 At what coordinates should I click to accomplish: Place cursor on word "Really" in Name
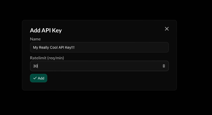[44, 48]
